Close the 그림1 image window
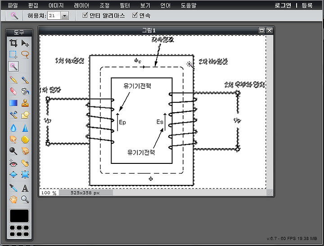This screenshot has height=246, width=324. click(269, 31)
